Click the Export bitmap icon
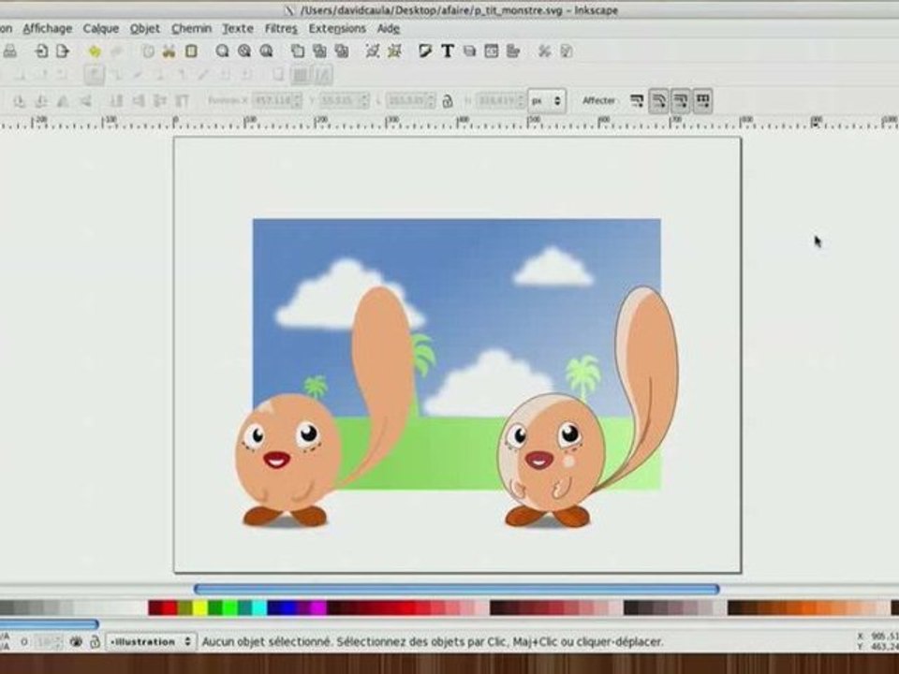The height and width of the screenshot is (674, 899). click(x=63, y=51)
